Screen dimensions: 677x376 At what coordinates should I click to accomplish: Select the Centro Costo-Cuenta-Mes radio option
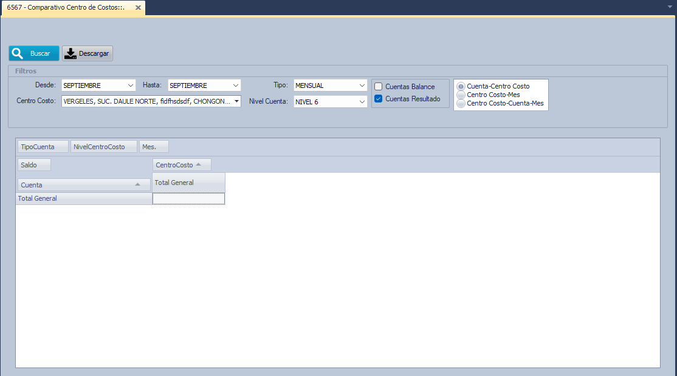pos(461,103)
